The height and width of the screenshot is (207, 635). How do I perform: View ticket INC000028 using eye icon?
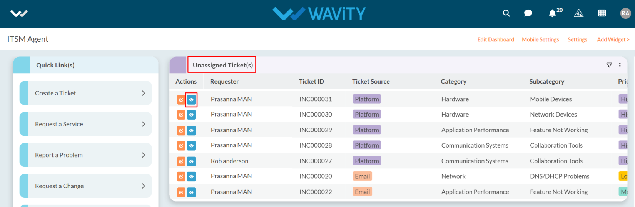click(191, 146)
